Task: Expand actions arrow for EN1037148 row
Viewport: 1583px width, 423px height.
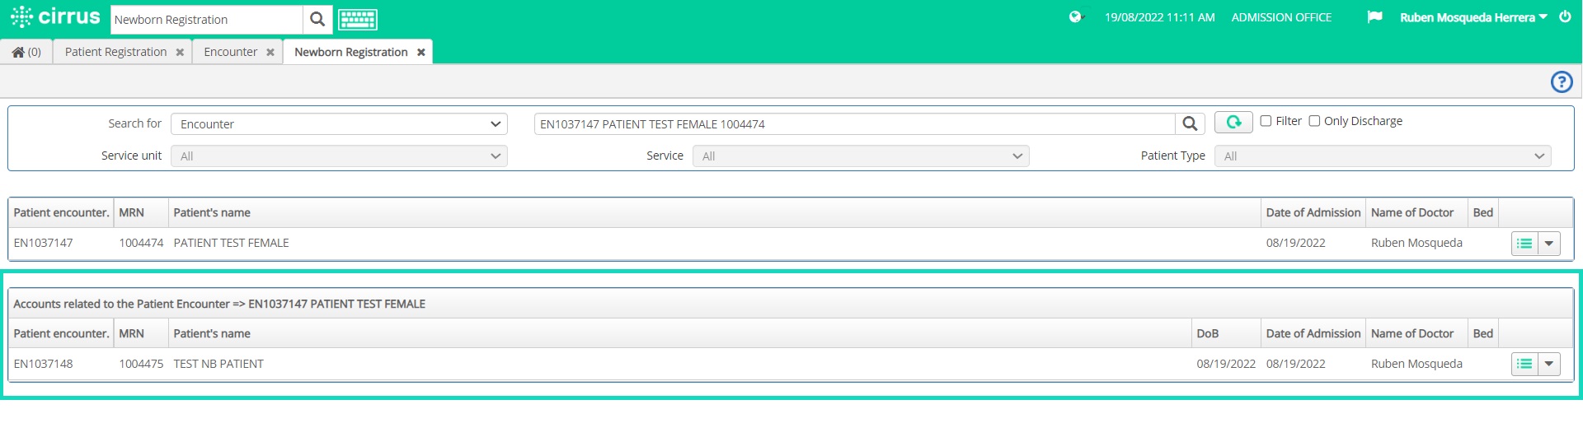Action: click(x=1549, y=364)
